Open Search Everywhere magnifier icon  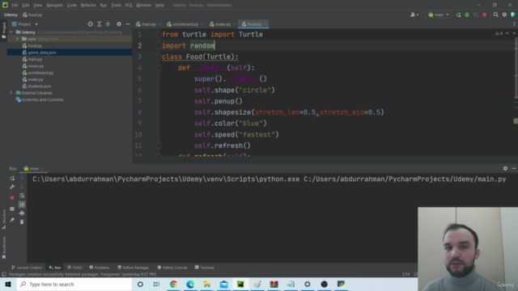tap(495, 15)
